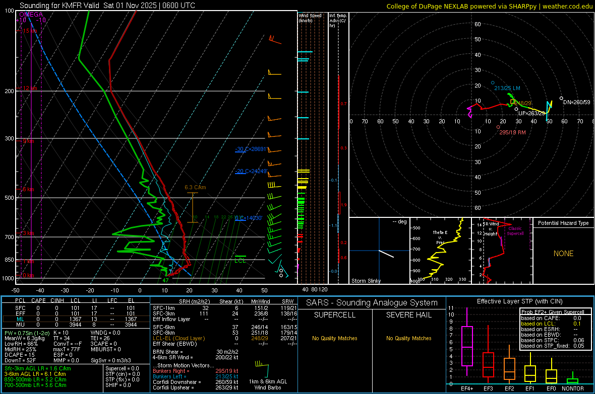This screenshot has height=394, width=595.
Task: Click the Supercell = 0.0 value
Action: [x=122, y=368]
